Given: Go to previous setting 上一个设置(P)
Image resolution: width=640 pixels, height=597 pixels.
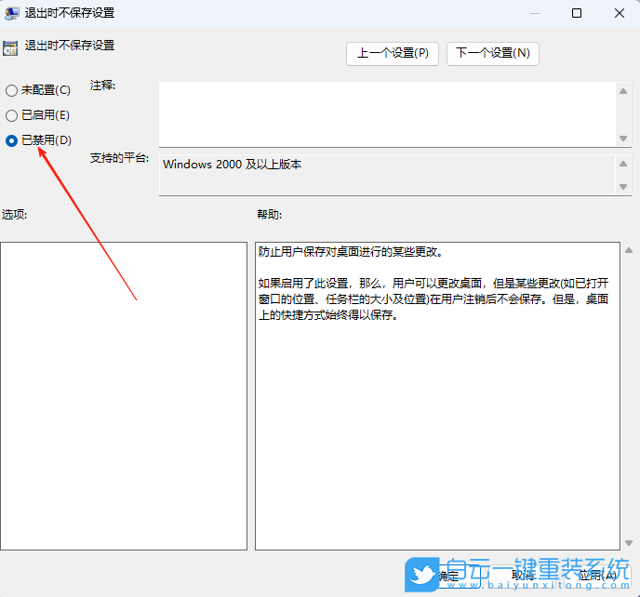Looking at the screenshot, I should click(x=393, y=53).
